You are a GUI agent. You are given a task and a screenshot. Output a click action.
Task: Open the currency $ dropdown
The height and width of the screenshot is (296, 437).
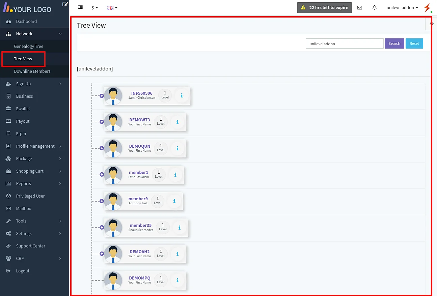pos(95,7)
